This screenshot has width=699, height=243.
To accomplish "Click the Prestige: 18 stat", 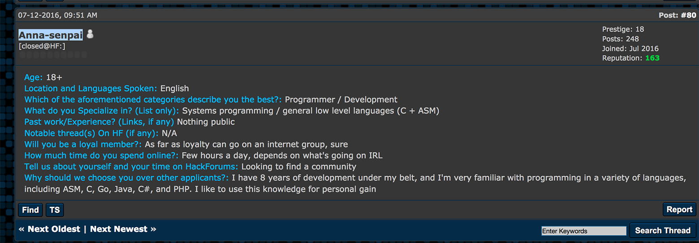I will 623,29.
